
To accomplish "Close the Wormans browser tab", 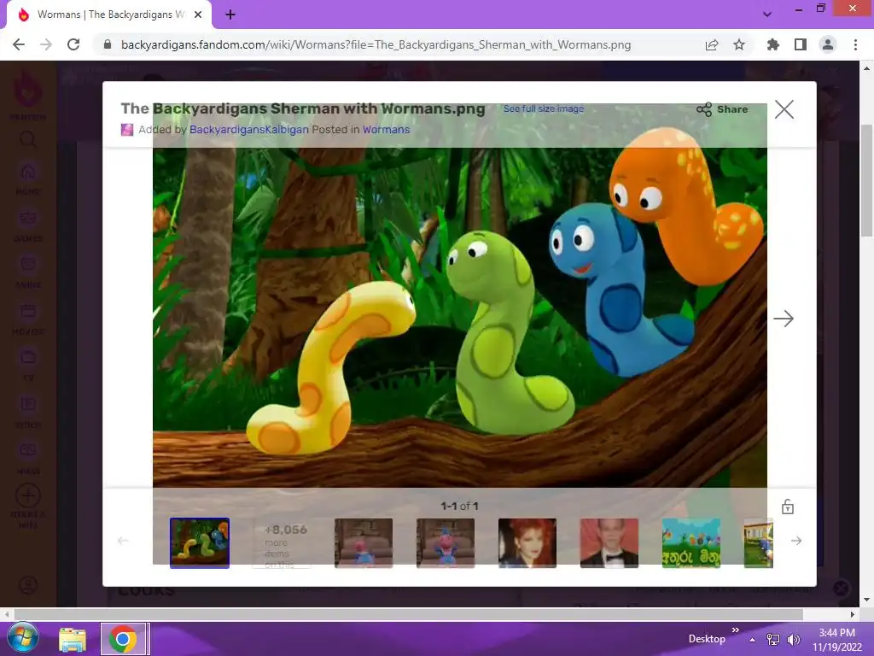I will pyautogui.click(x=198, y=15).
